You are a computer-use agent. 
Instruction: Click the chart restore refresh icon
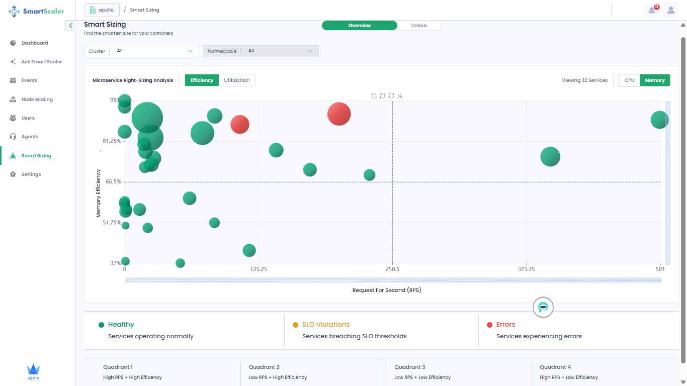pyautogui.click(x=391, y=95)
